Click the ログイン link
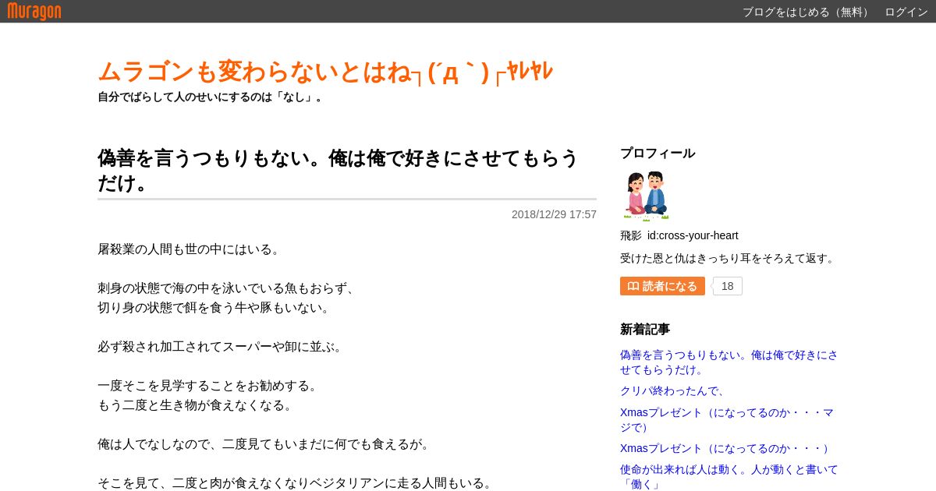Screen dimensions: 936x491 (906, 12)
